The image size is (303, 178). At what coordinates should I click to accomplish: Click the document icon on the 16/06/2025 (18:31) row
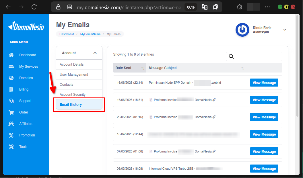pyautogui.click(x=151, y=100)
